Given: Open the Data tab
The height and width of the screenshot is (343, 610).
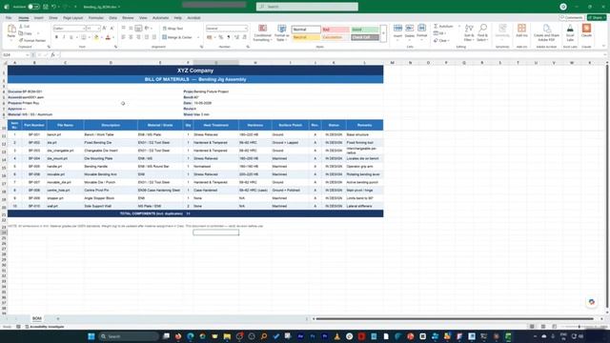Looking at the screenshot, I should click(x=112, y=18).
